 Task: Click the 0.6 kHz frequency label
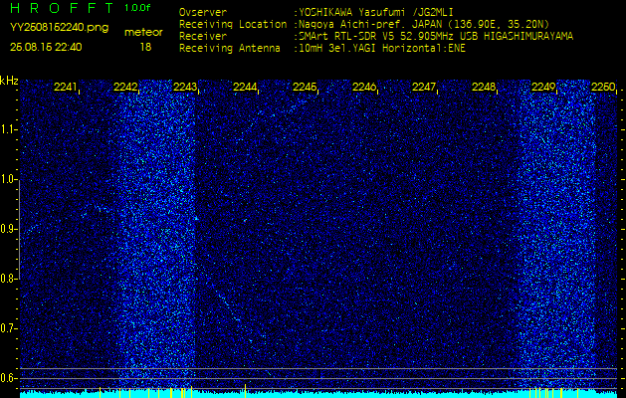coord(8,378)
